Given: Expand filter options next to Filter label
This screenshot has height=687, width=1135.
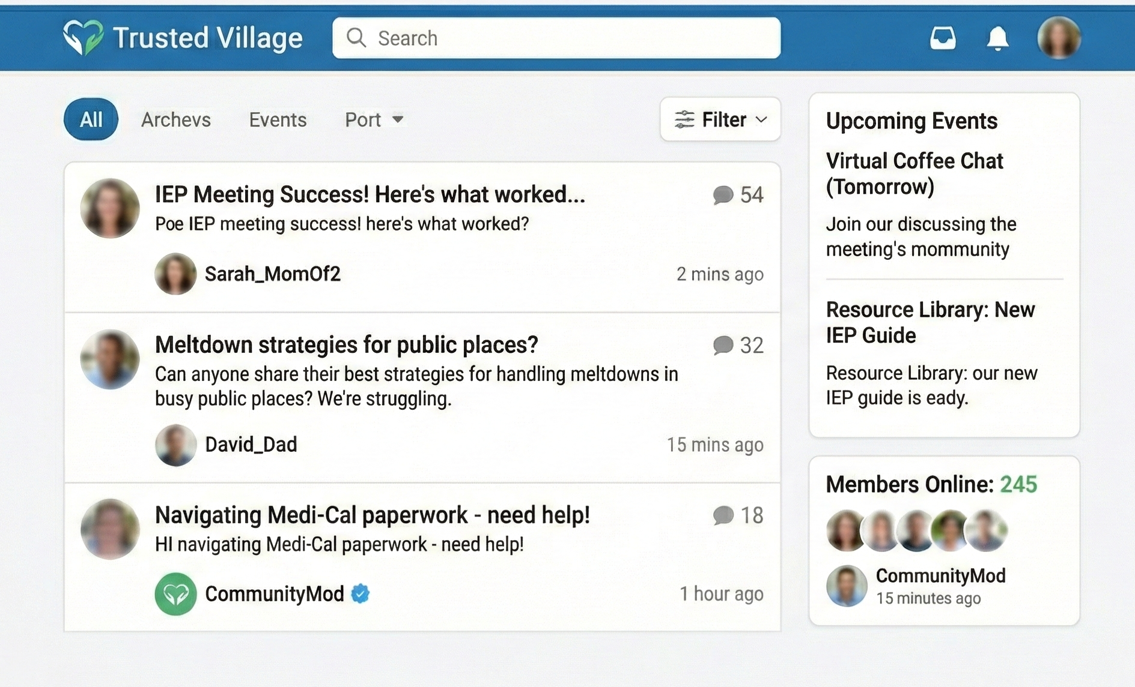Looking at the screenshot, I should tap(762, 119).
